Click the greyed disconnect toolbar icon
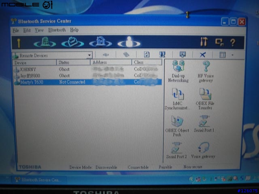This screenshot has width=259, height=194. pyautogui.click(x=126, y=55)
